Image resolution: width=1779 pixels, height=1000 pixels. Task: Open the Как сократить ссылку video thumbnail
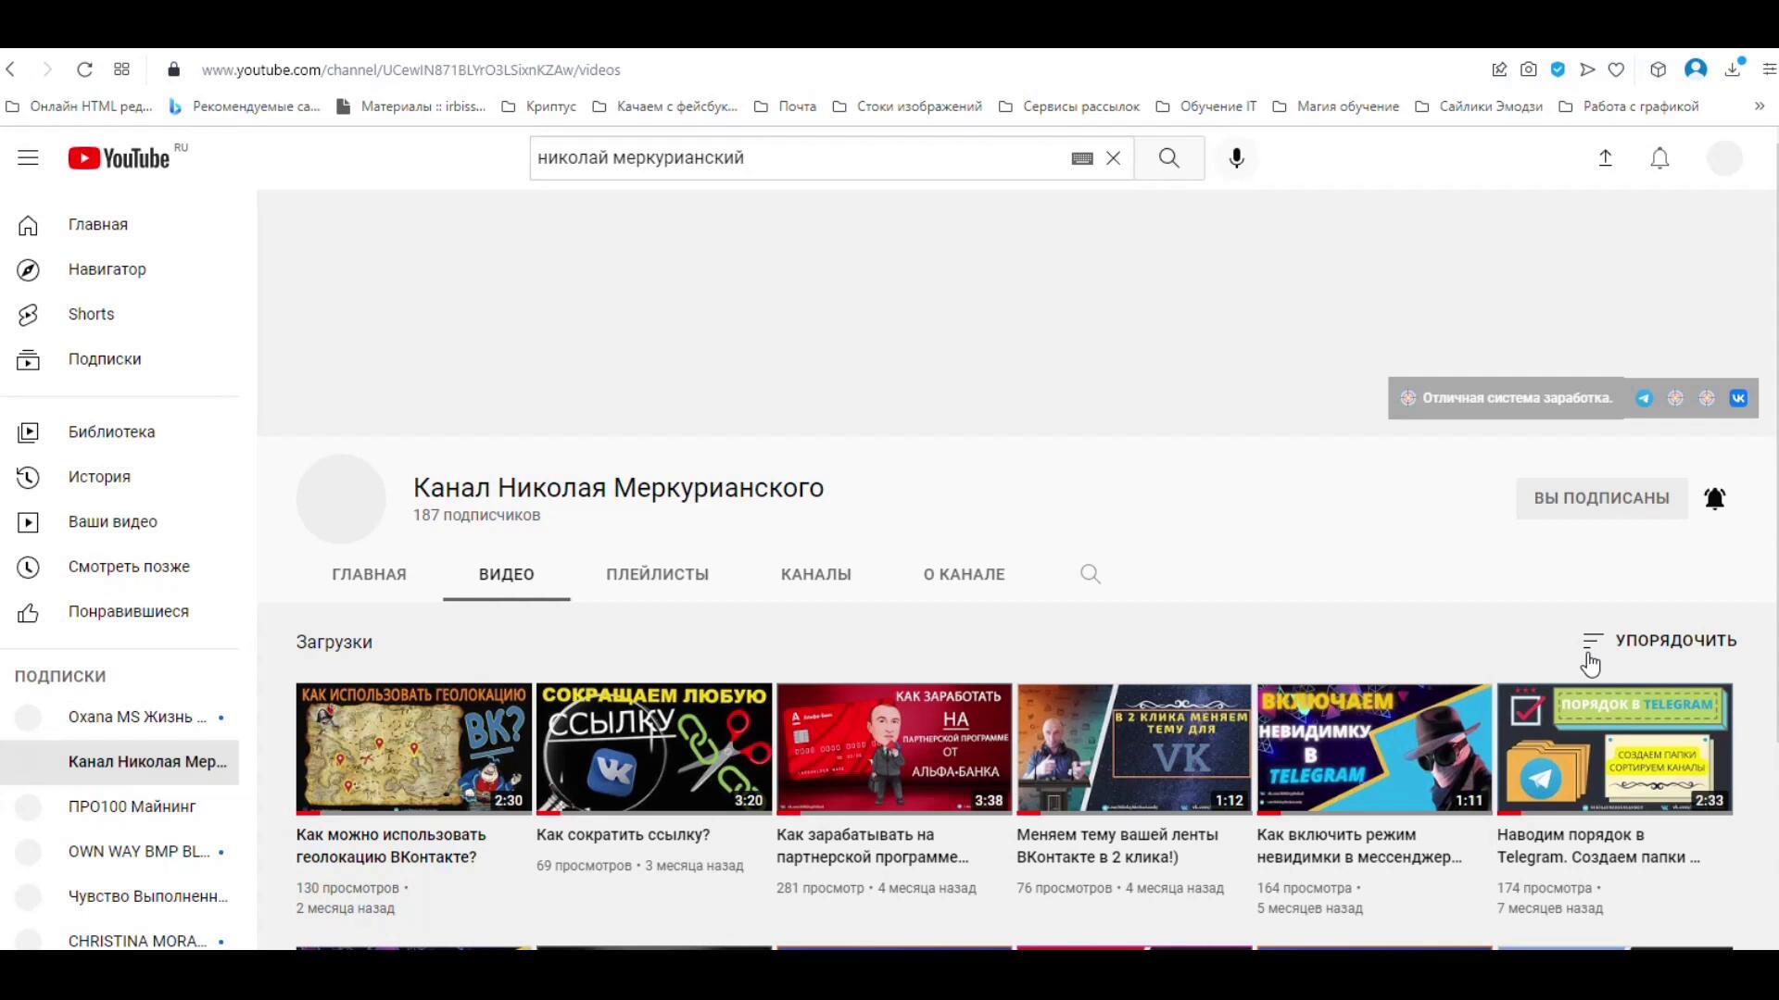point(653,748)
